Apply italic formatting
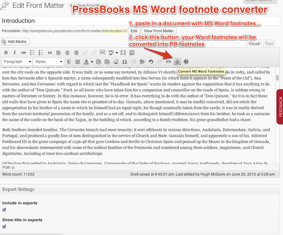283x235 pixels. (15, 53)
